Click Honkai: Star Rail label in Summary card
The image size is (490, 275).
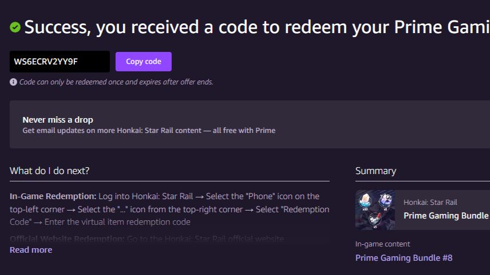coord(430,203)
